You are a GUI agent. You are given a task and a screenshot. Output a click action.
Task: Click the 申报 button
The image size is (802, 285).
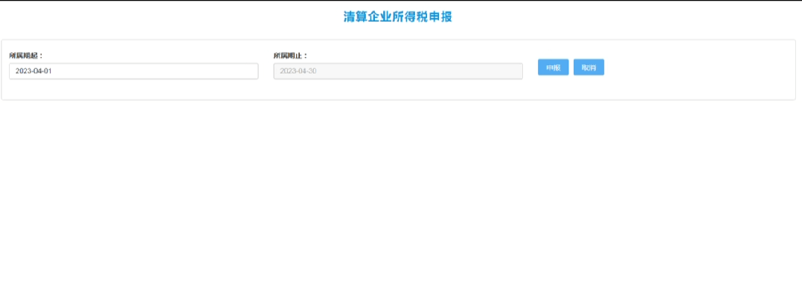553,68
